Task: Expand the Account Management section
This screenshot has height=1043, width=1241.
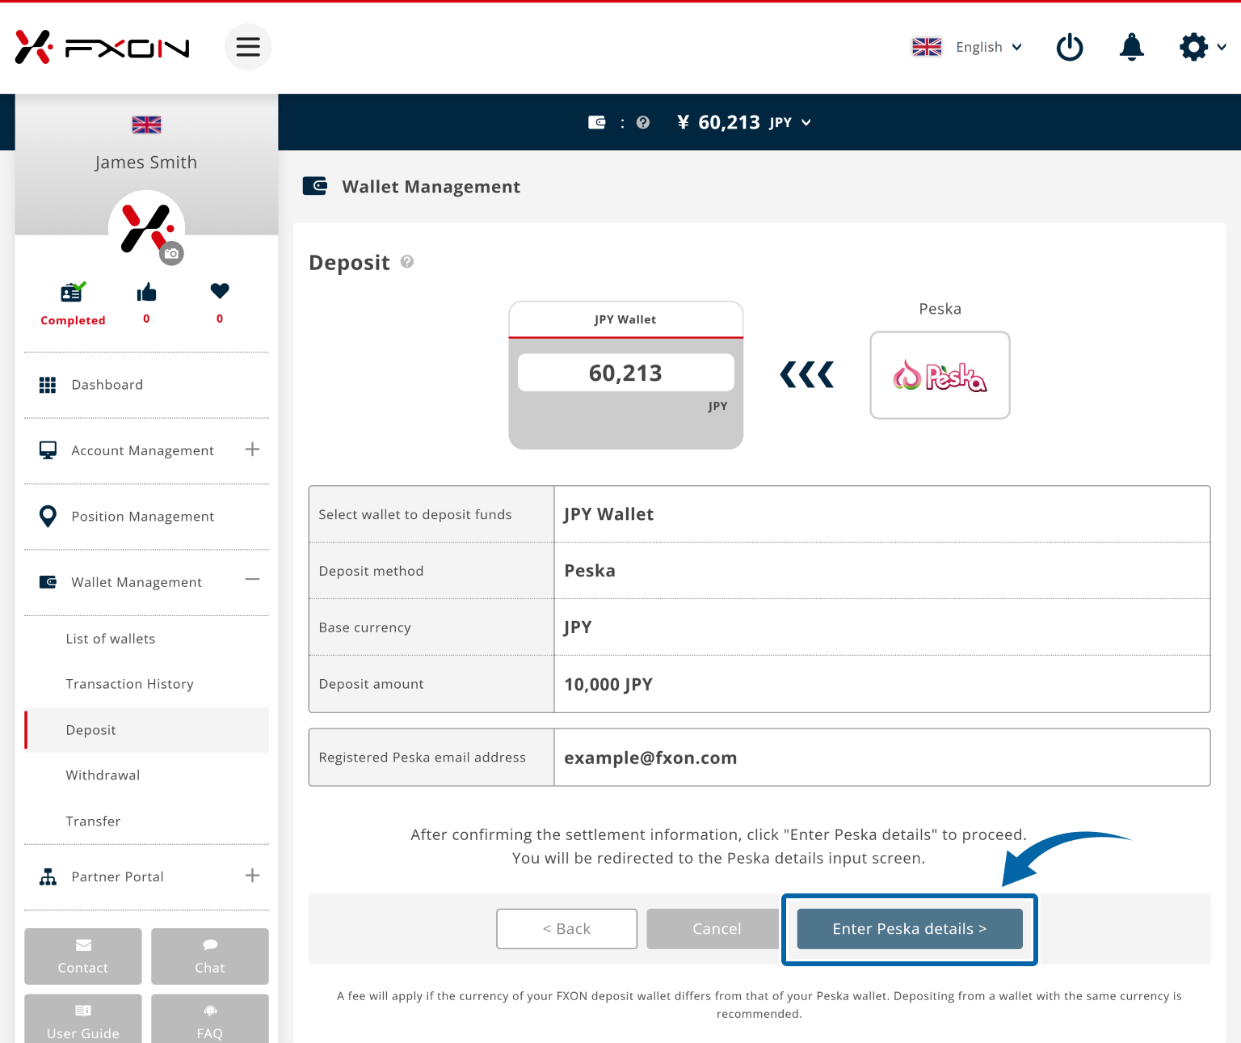Action: coord(252,450)
